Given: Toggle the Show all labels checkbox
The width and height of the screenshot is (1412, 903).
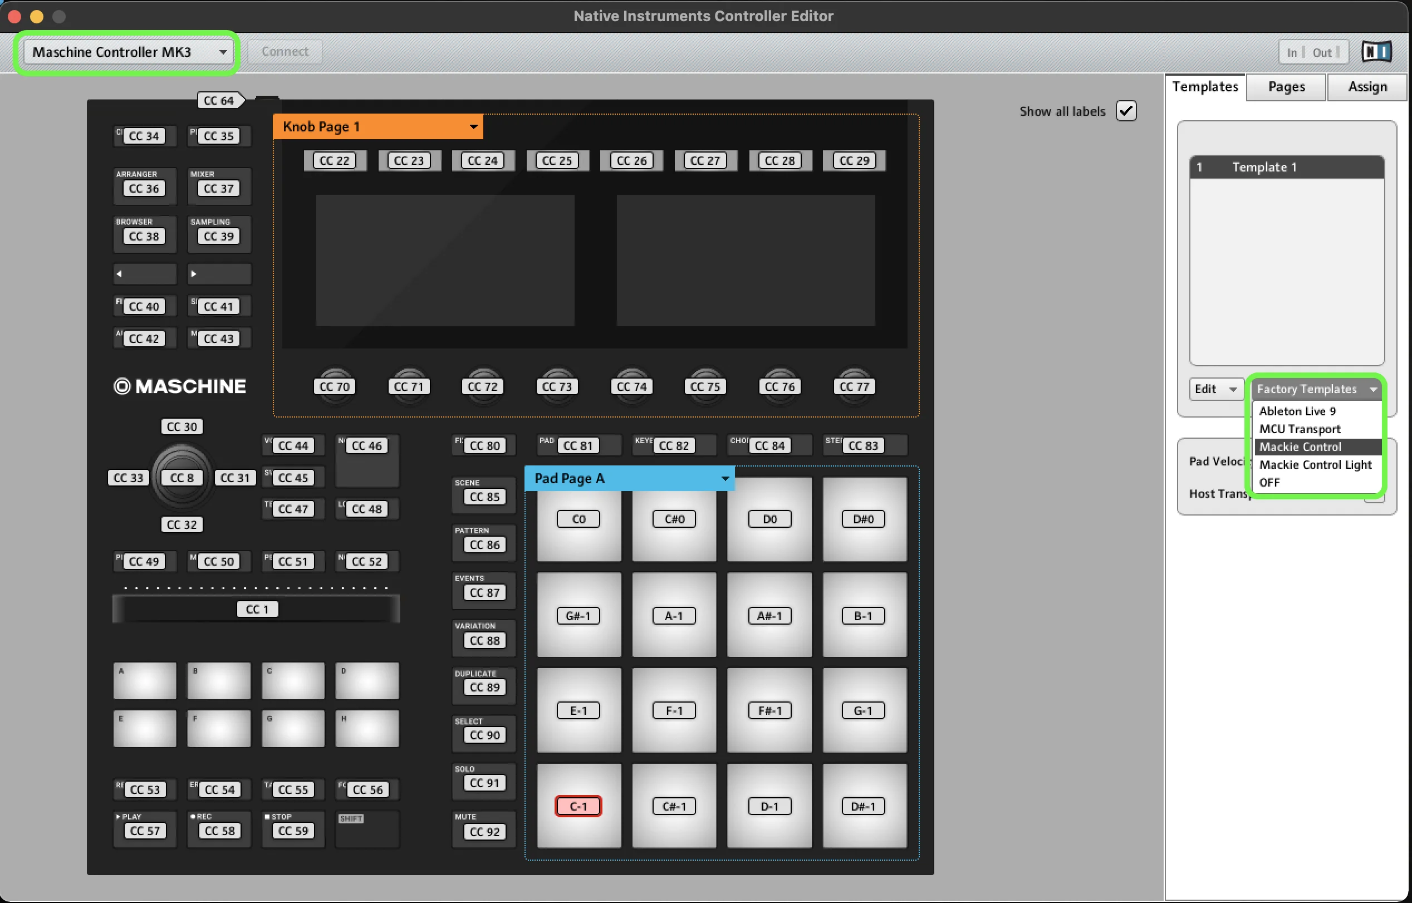Looking at the screenshot, I should 1126,111.
